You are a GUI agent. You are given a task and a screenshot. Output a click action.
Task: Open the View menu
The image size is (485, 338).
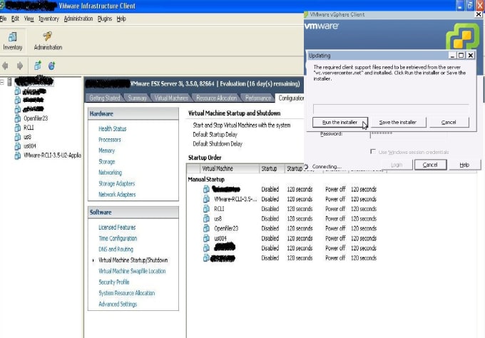pos(29,19)
